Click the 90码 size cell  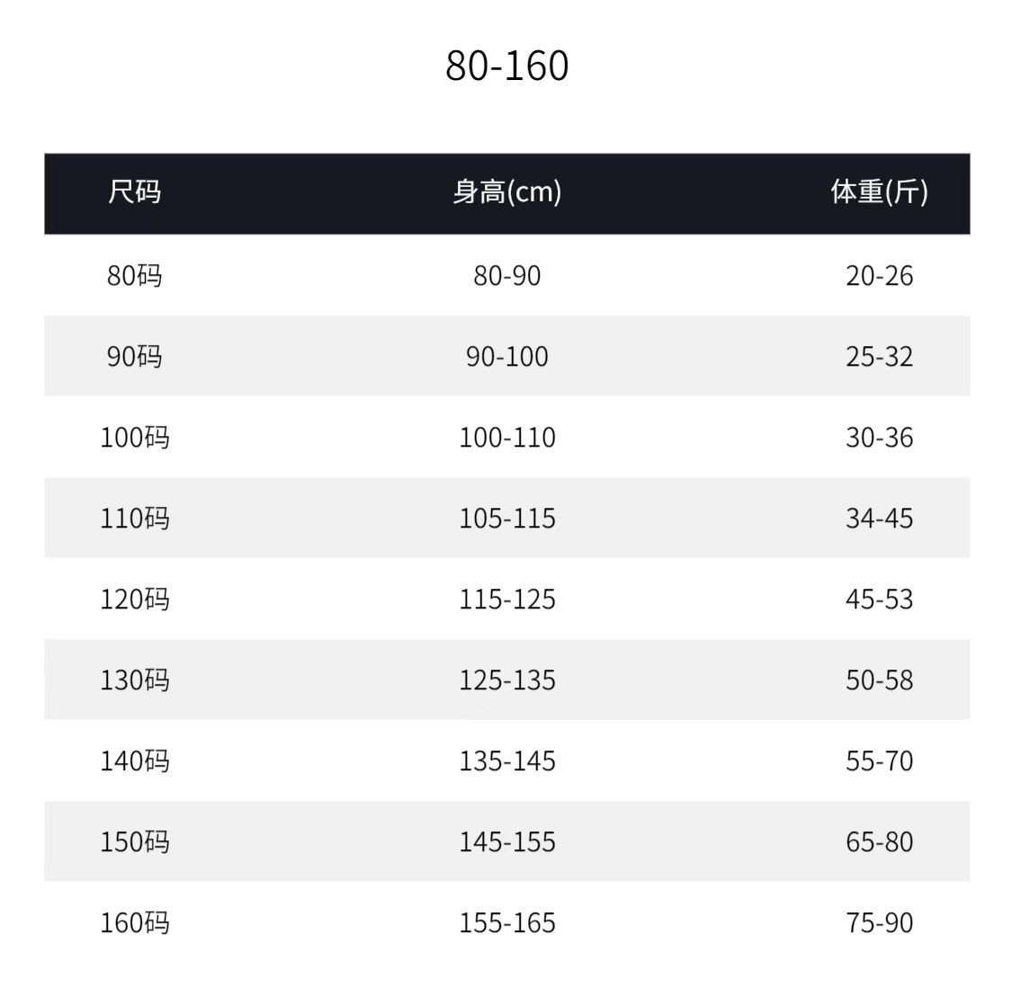(x=134, y=356)
